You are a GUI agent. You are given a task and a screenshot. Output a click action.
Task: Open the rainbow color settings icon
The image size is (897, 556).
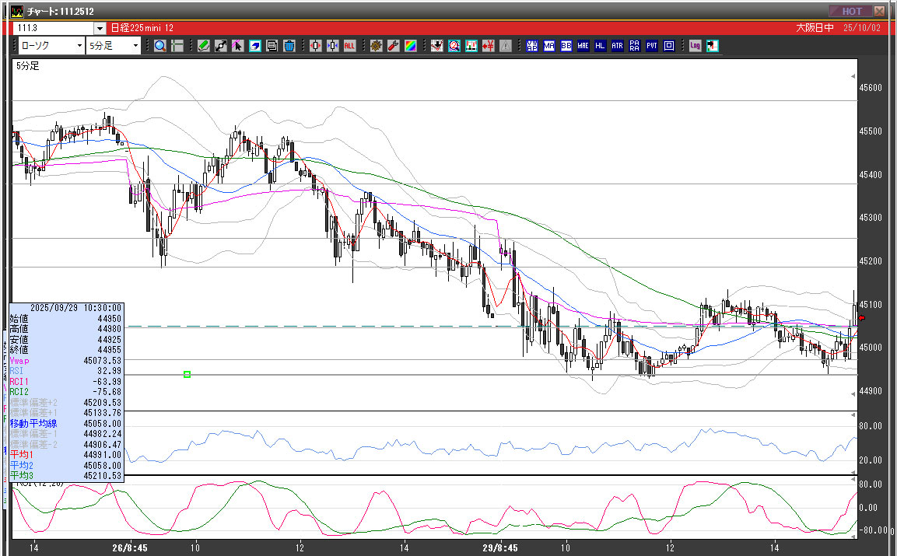pyautogui.click(x=410, y=46)
